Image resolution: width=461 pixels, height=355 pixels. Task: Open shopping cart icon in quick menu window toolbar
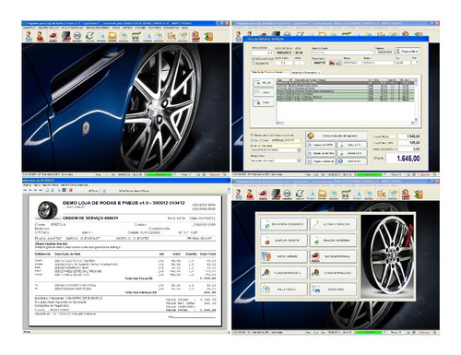(346, 195)
